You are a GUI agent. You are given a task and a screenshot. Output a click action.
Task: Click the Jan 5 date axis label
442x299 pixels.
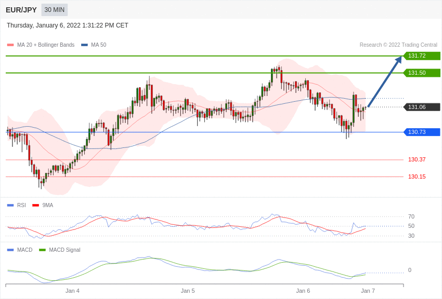tap(188, 291)
